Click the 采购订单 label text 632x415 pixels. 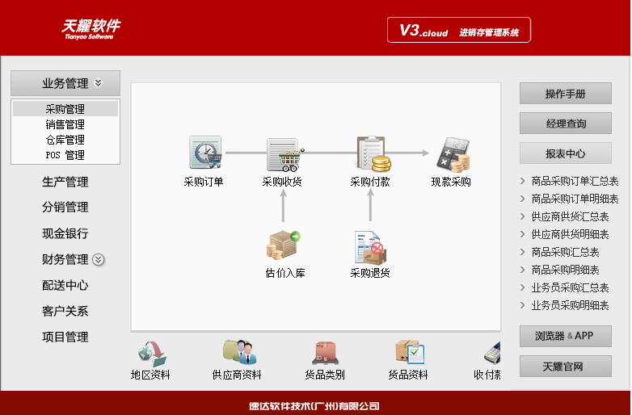(x=204, y=182)
